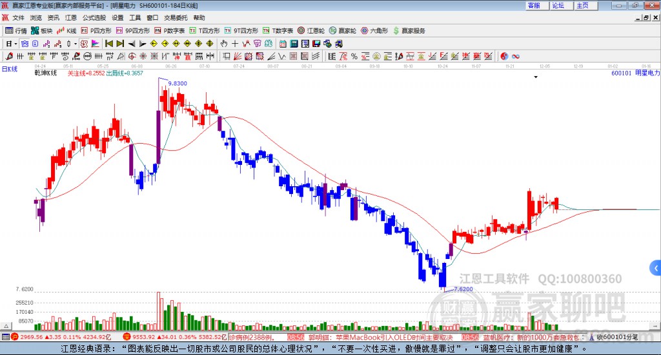Open the 交易委托 menu
Image resolution: width=661 pixels, height=355 pixels.
pyautogui.click(x=176, y=17)
